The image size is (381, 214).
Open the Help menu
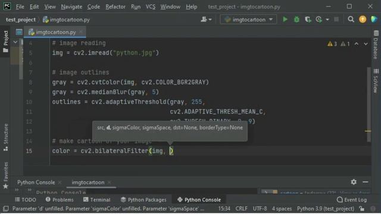[192, 7]
